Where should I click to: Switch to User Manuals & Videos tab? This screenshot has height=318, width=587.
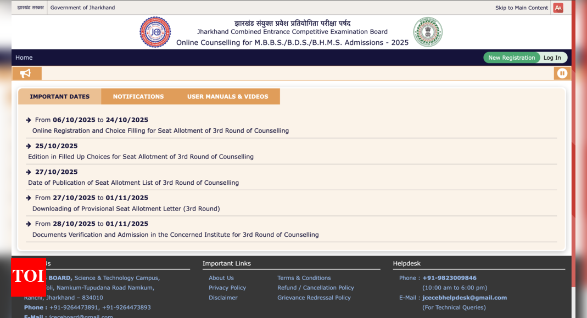[x=227, y=96]
